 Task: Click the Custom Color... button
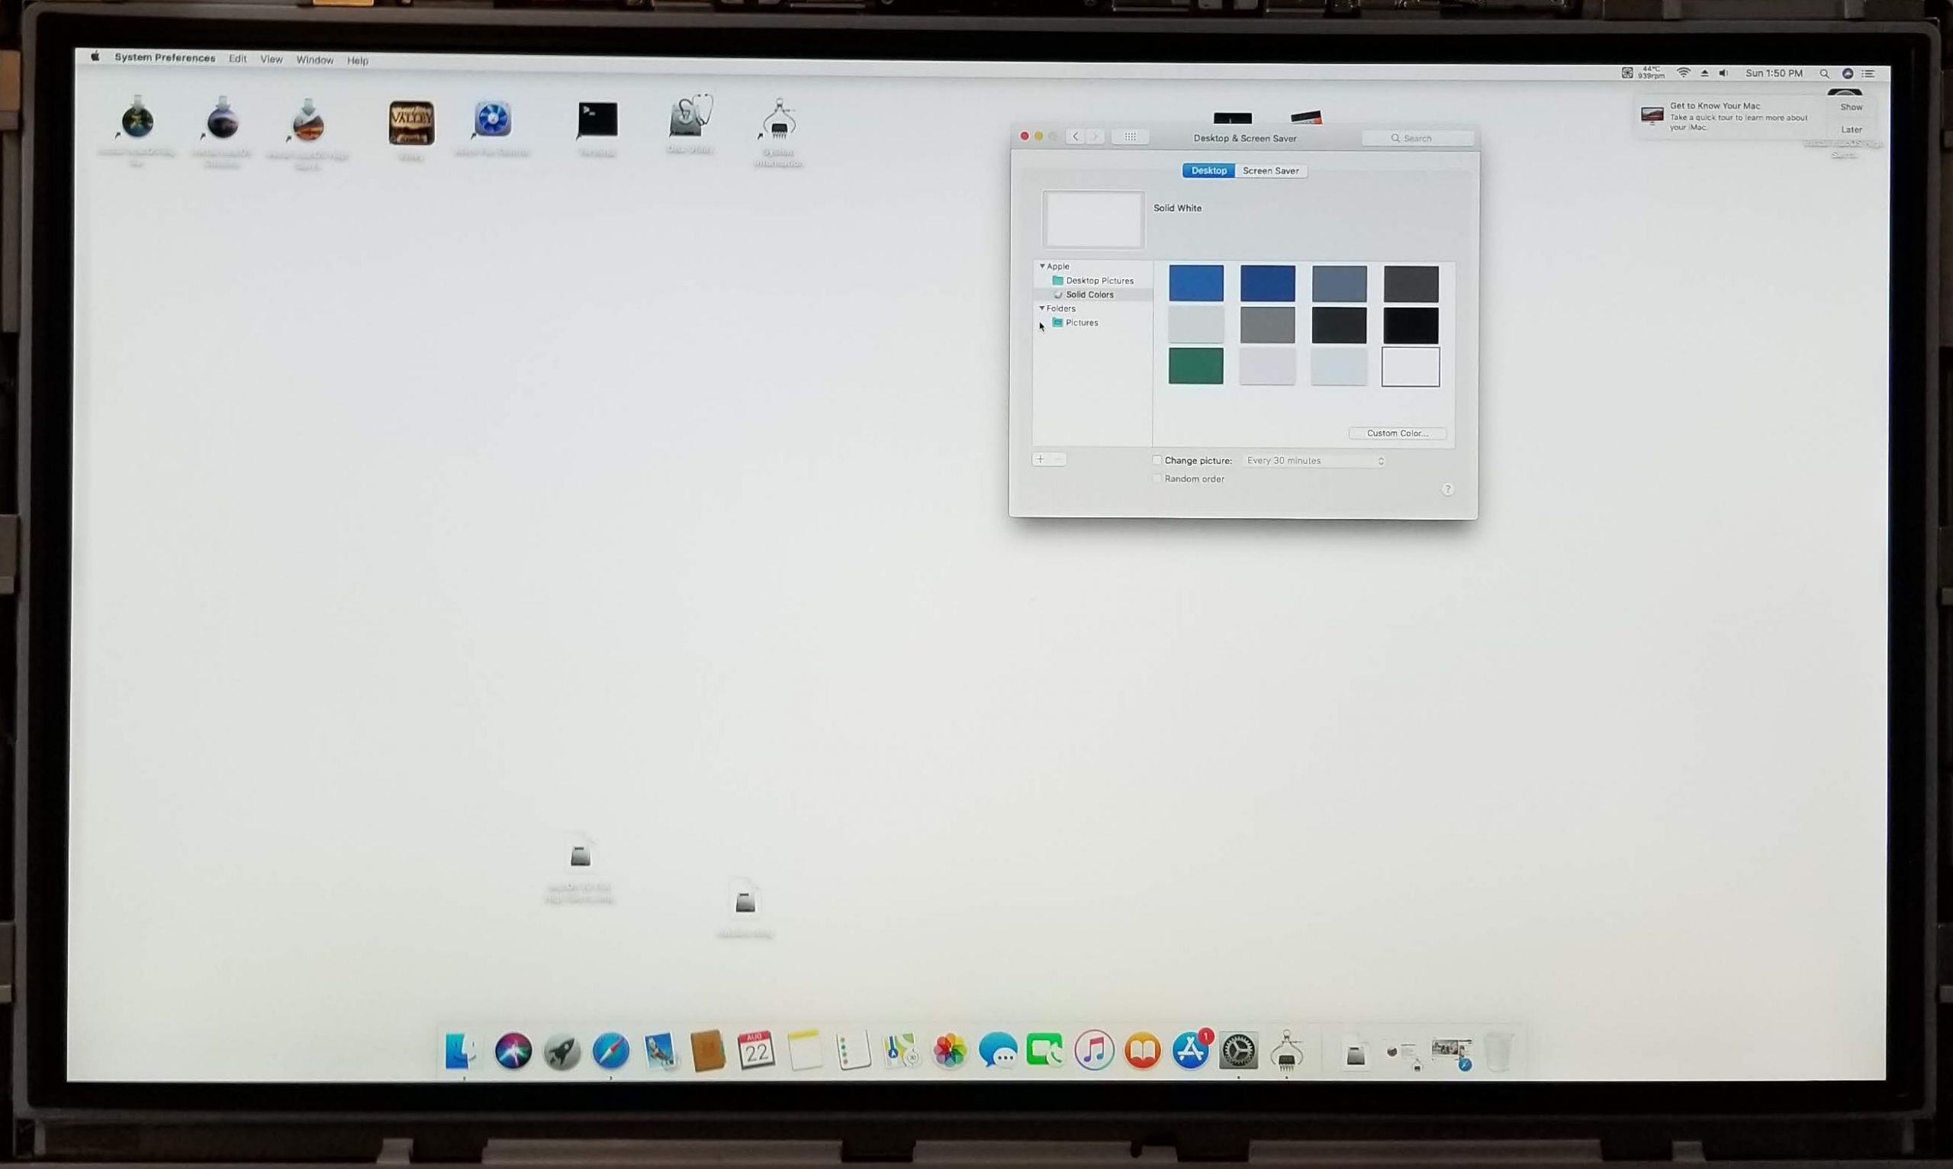pos(1397,433)
